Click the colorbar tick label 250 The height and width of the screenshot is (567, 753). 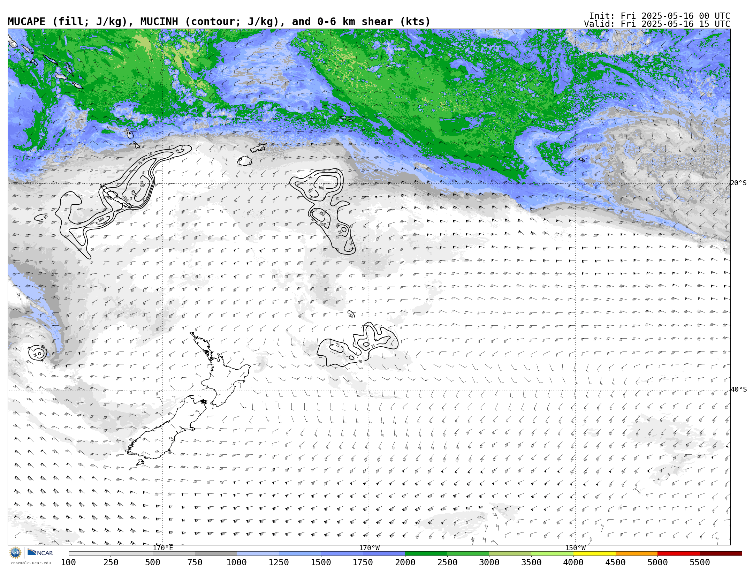(x=111, y=562)
